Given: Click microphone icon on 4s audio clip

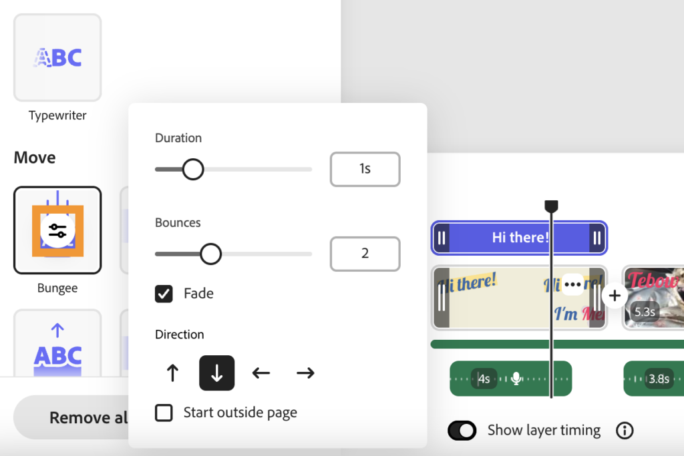Looking at the screenshot, I should [516, 379].
